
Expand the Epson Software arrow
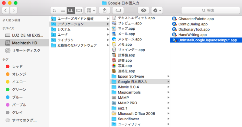coord(168,77)
